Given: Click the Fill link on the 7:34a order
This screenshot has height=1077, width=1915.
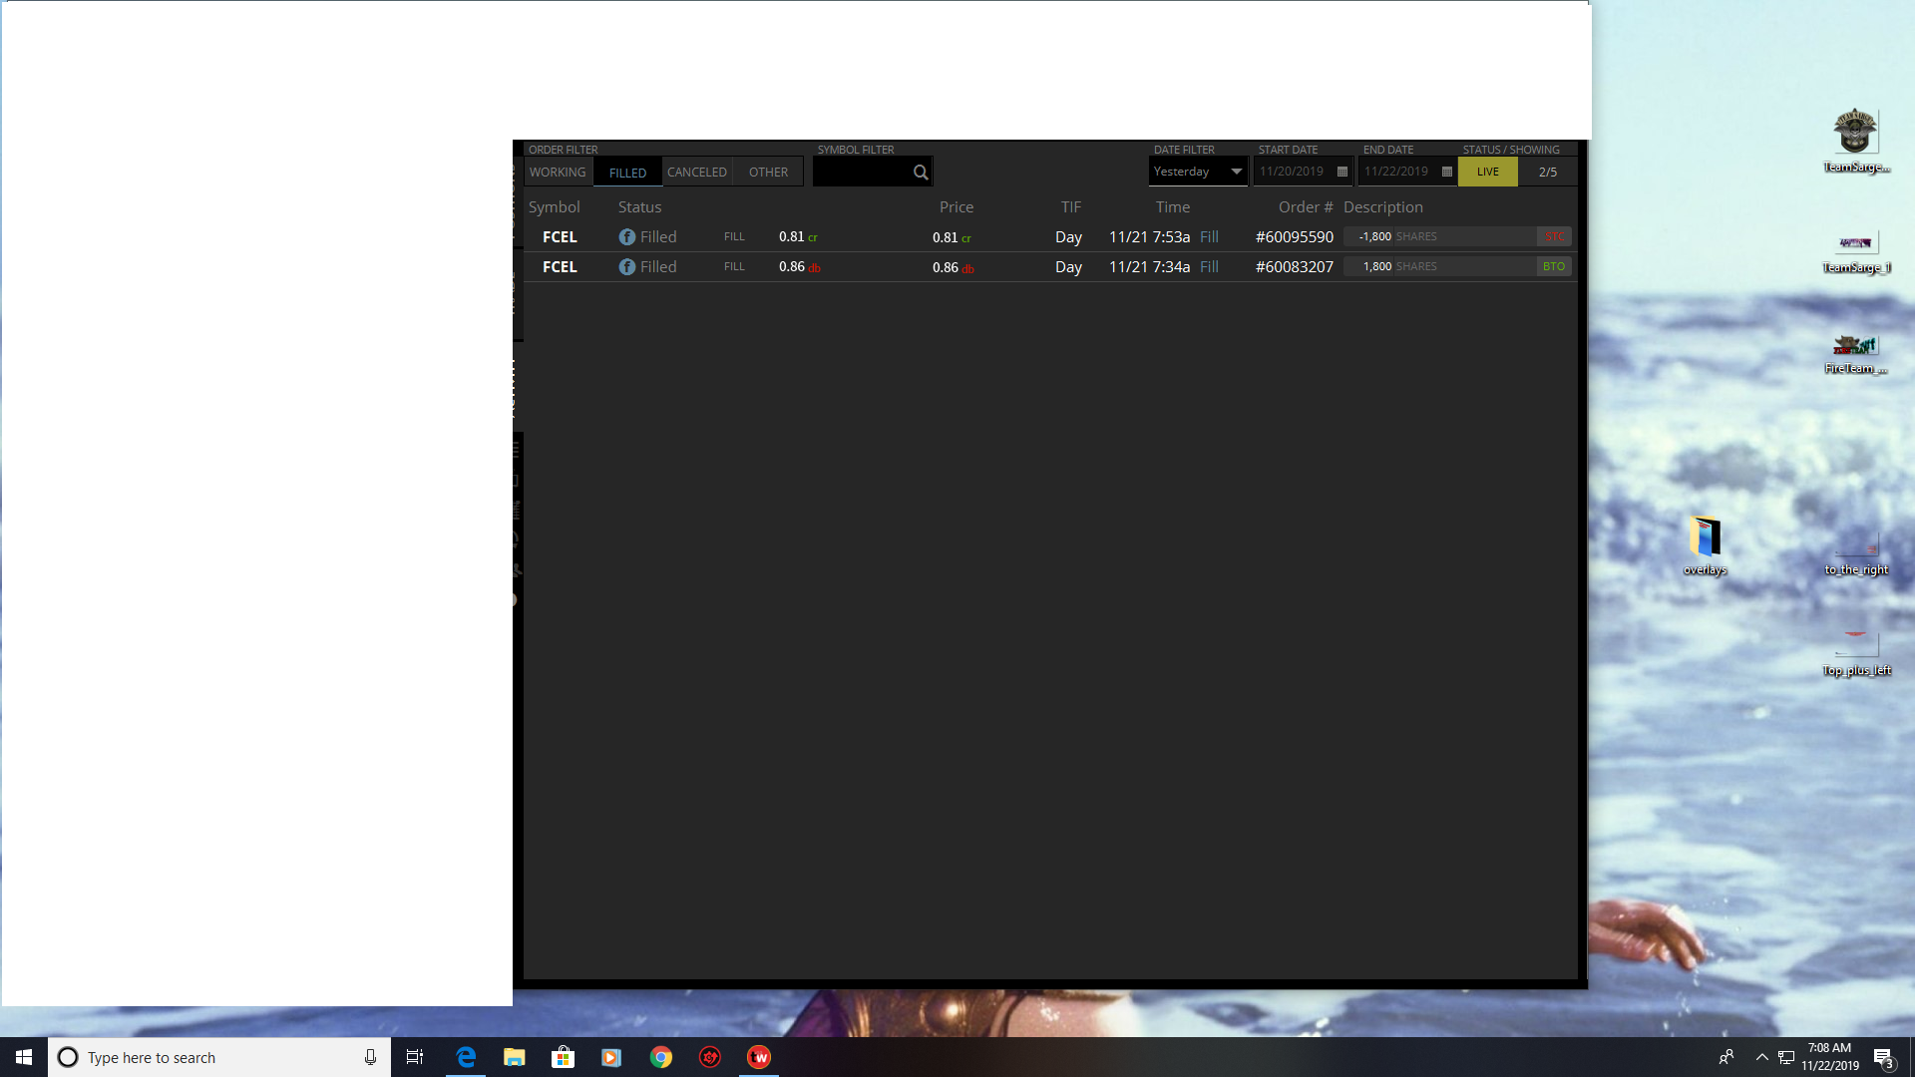Looking at the screenshot, I should (1209, 266).
